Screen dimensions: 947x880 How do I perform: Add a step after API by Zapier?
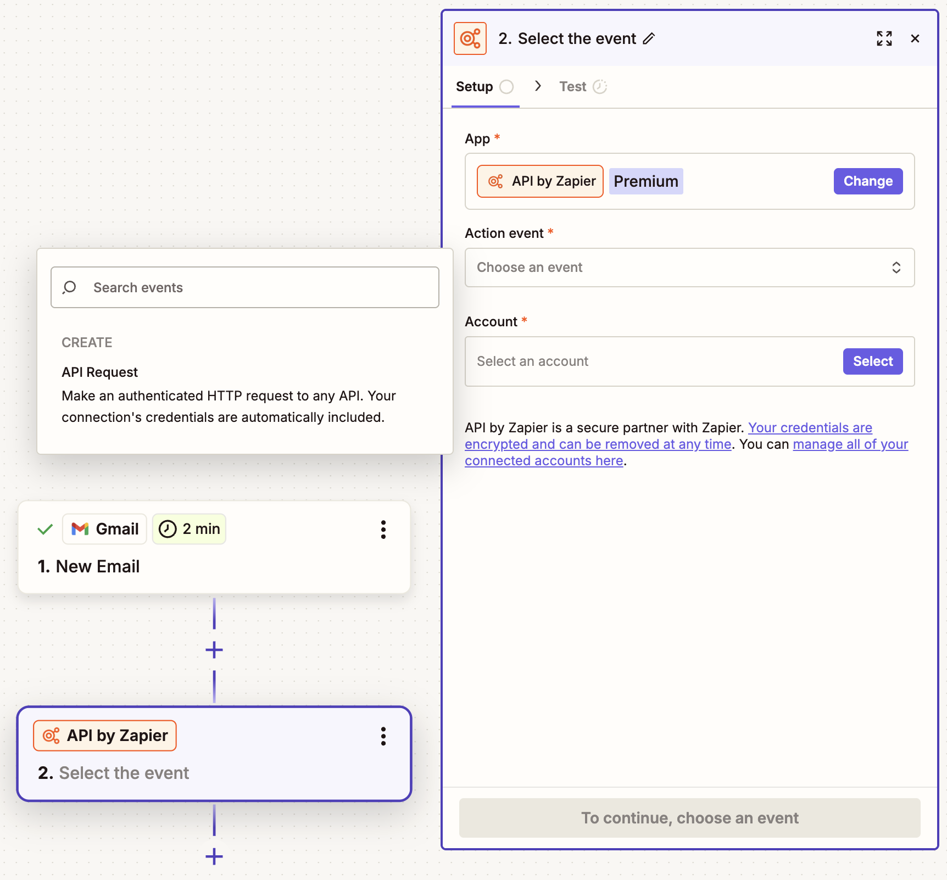pyautogui.click(x=214, y=856)
